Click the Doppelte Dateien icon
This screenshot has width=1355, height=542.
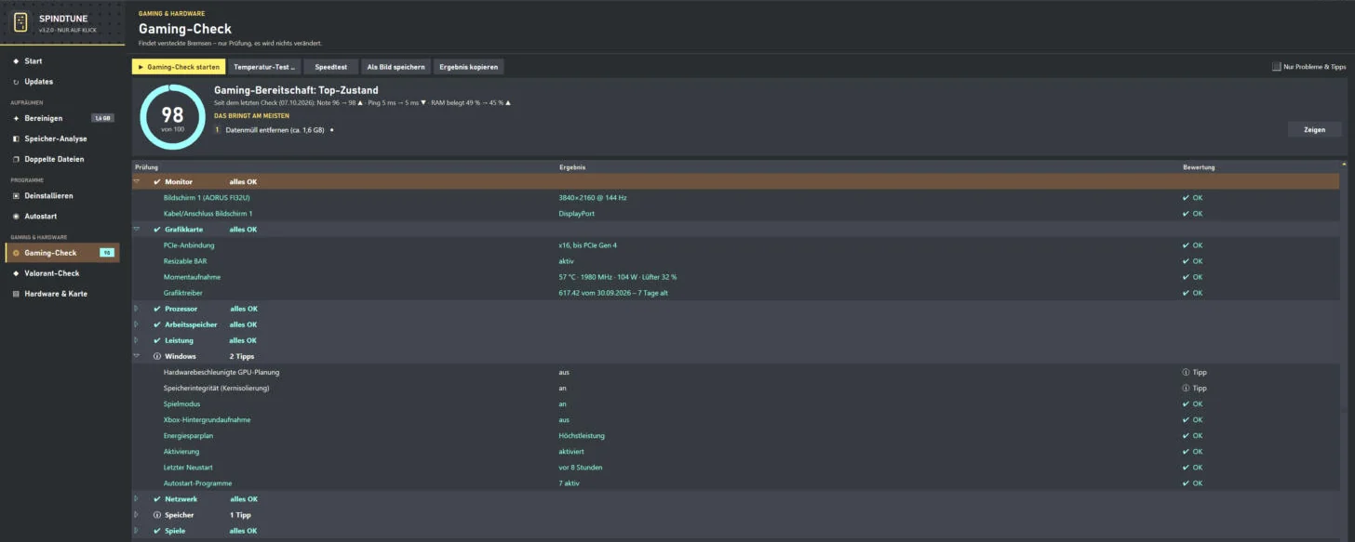point(16,159)
